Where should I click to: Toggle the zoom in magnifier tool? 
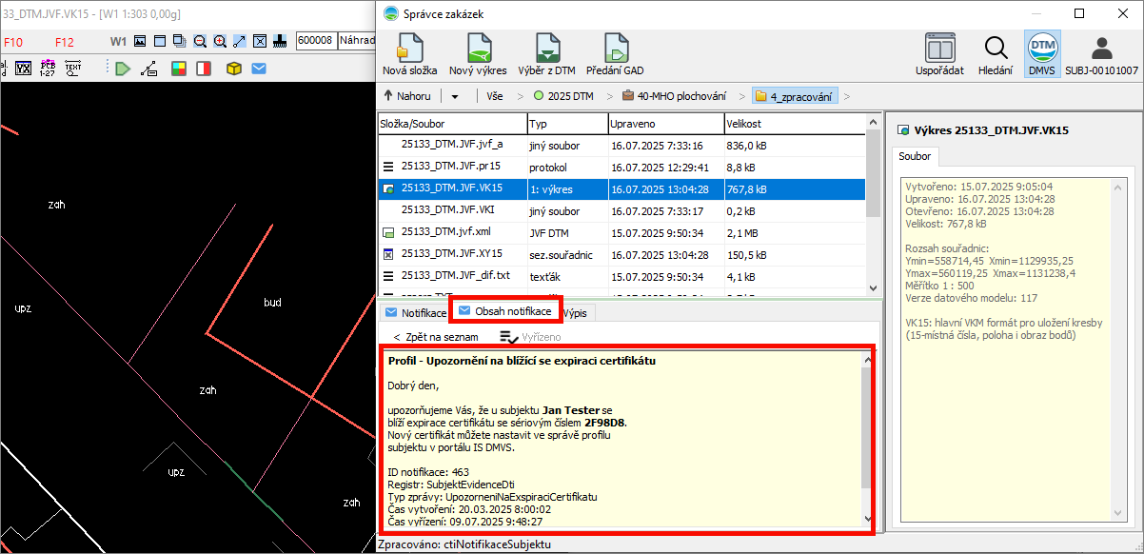click(220, 41)
